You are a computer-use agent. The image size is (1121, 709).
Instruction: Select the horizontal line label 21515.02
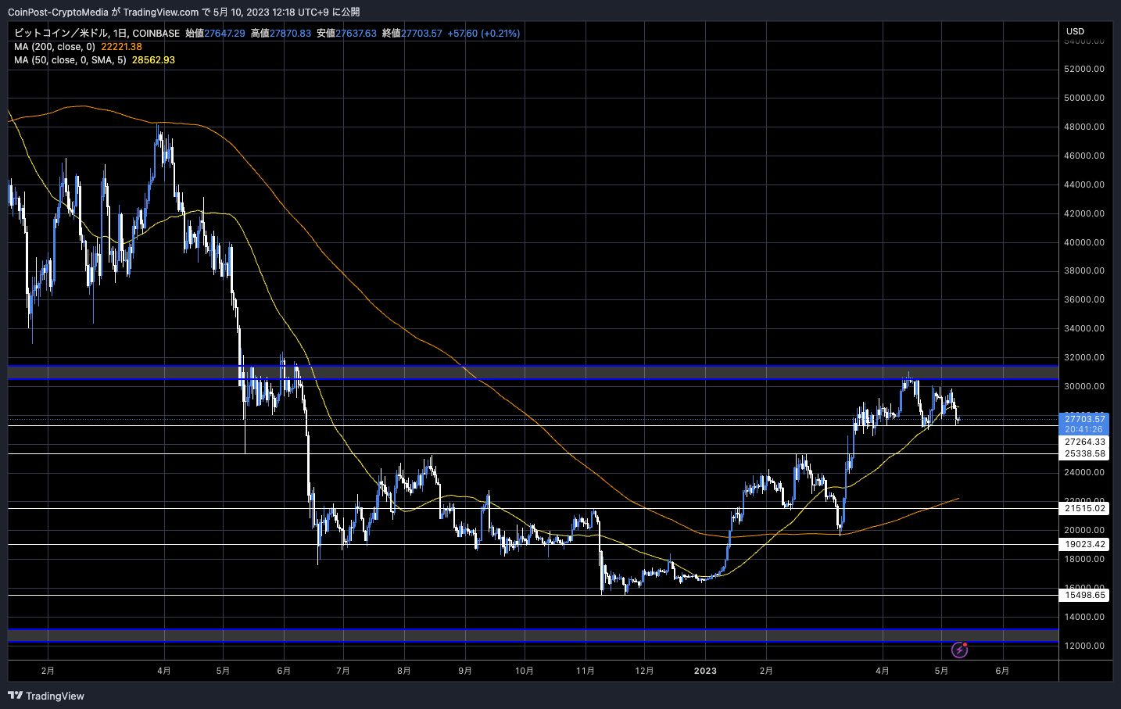pos(1084,508)
